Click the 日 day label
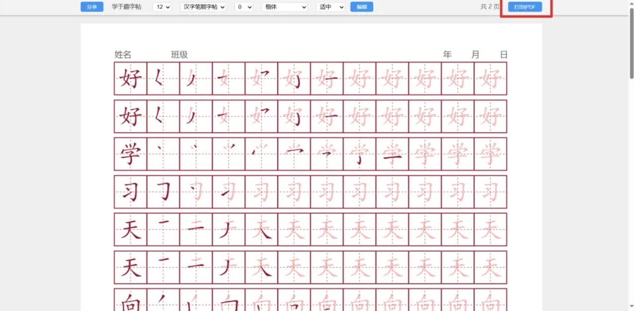The image size is (634, 311). tap(504, 55)
